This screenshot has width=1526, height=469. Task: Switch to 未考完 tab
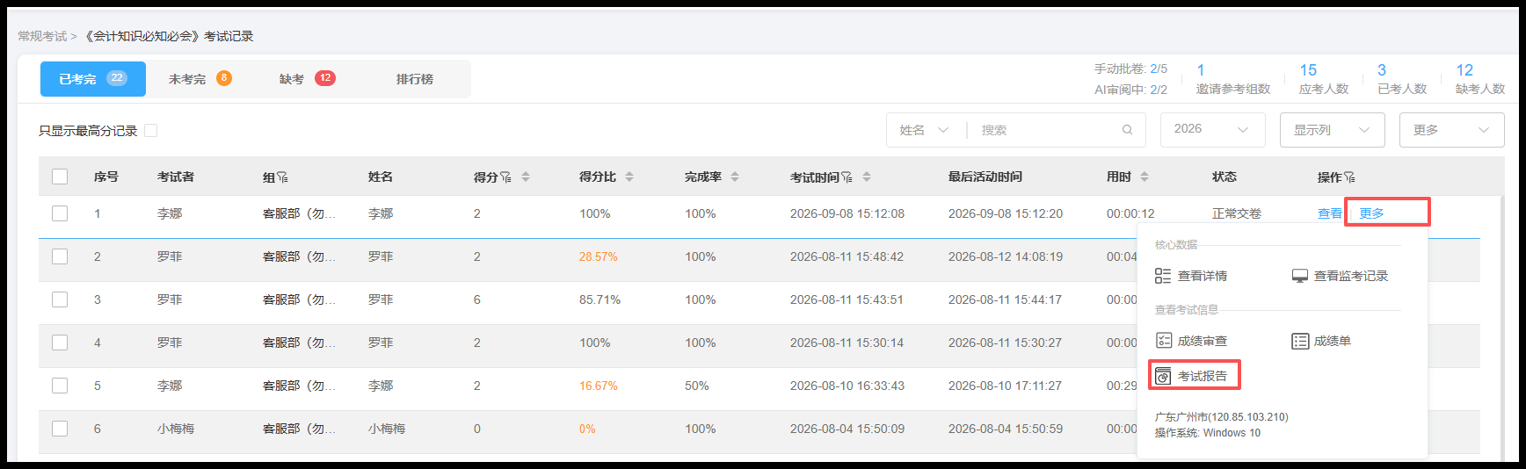pos(200,79)
